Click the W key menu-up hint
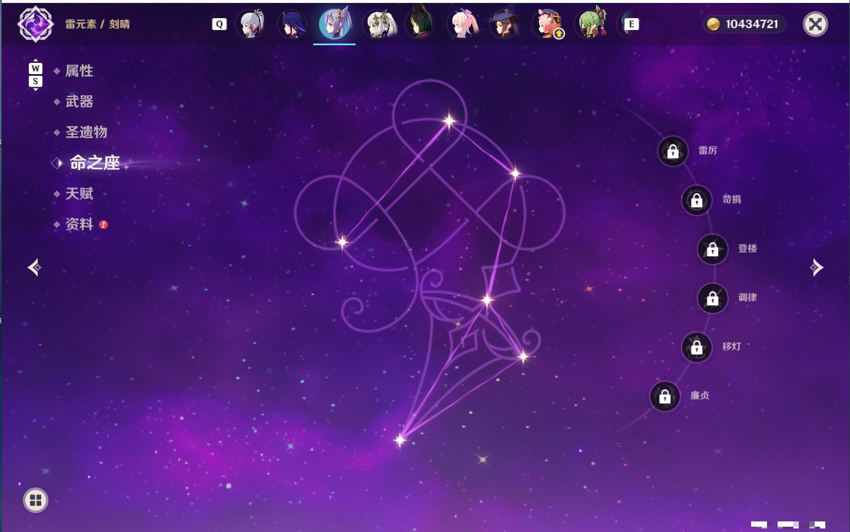Screen dimensions: 850x532 (x=35, y=68)
